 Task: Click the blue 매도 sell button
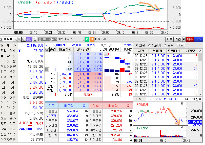198,39
